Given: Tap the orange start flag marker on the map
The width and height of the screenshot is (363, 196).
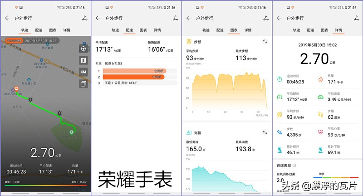Looking at the screenshot, I should click(x=16, y=88).
